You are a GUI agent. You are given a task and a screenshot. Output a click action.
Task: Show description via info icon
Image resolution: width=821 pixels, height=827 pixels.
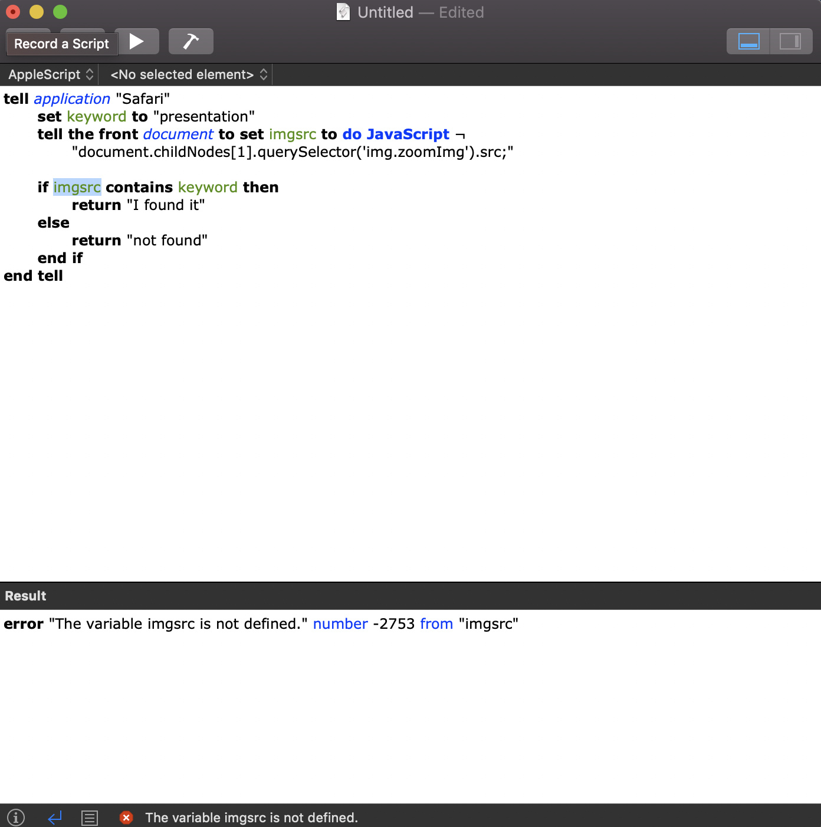click(16, 818)
